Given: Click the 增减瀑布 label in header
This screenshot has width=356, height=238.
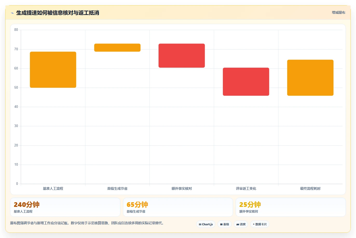Looking at the screenshot, I should tap(338, 12).
